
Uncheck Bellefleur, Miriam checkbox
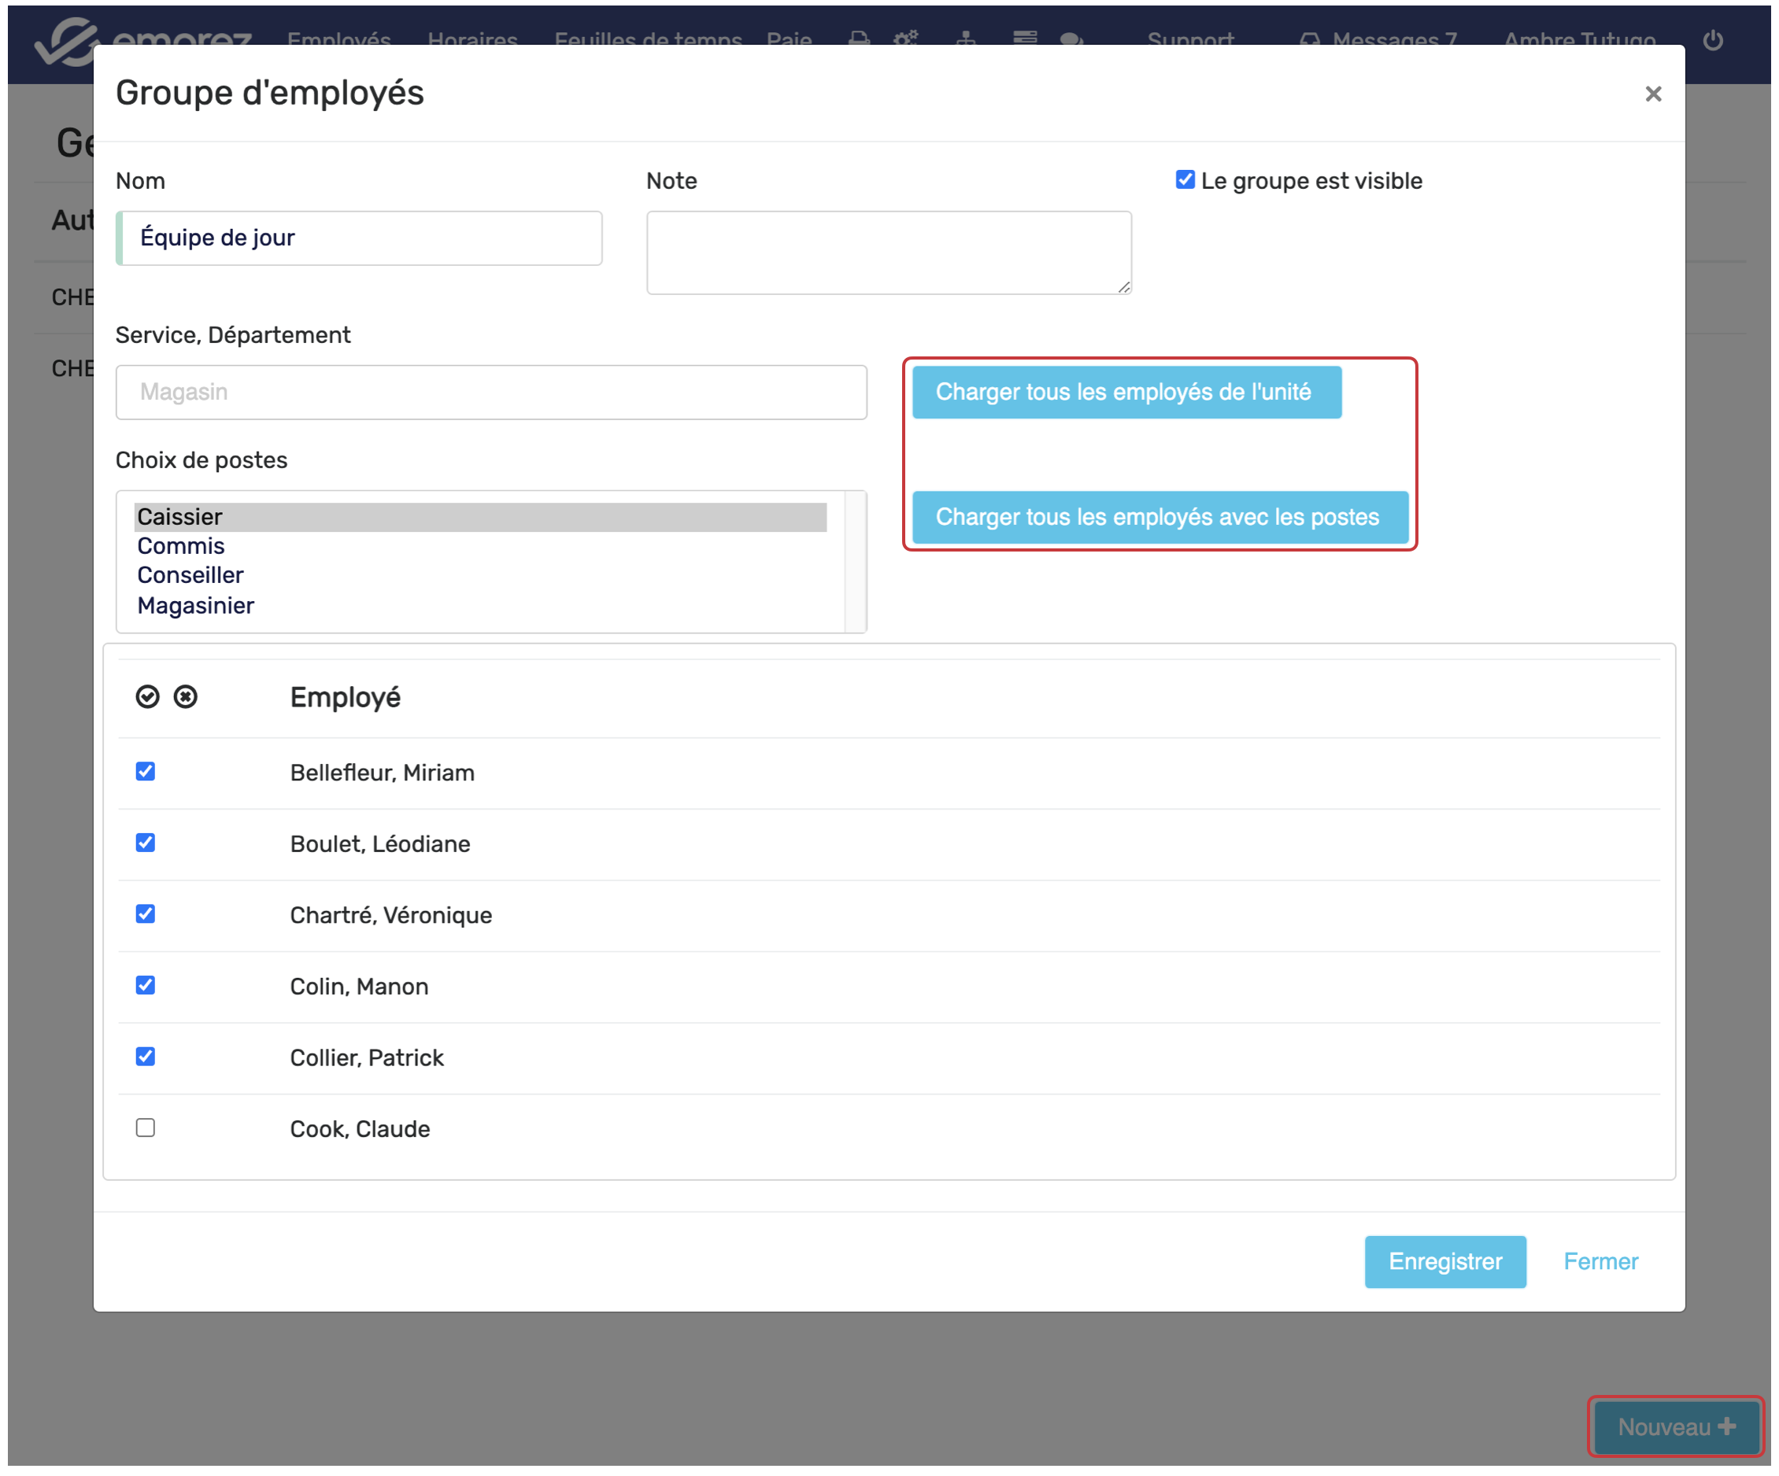(x=146, y=772)
